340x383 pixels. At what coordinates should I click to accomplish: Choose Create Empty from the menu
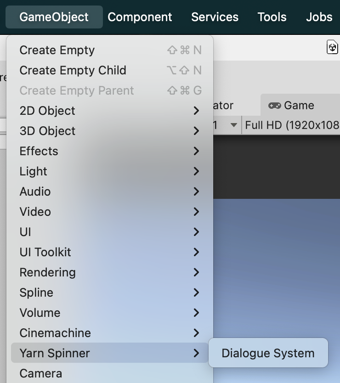point(57,50)
